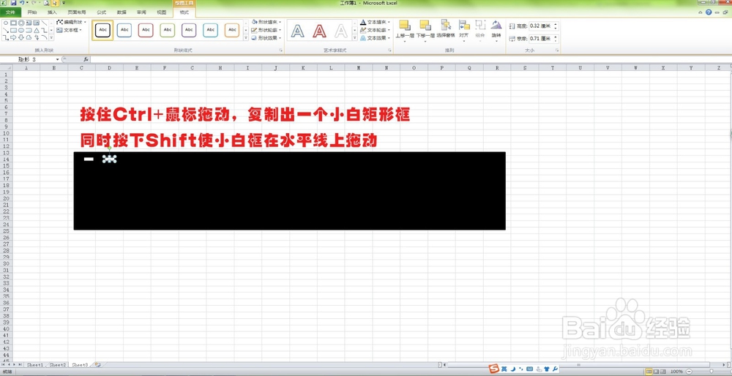Screen dimensions: 732x376
Task: Switch to Sheet2 tab
Action: [57, 364]
